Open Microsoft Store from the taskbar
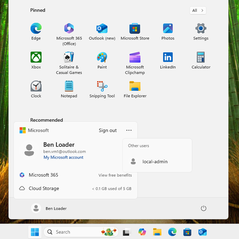 pos(187,232)
